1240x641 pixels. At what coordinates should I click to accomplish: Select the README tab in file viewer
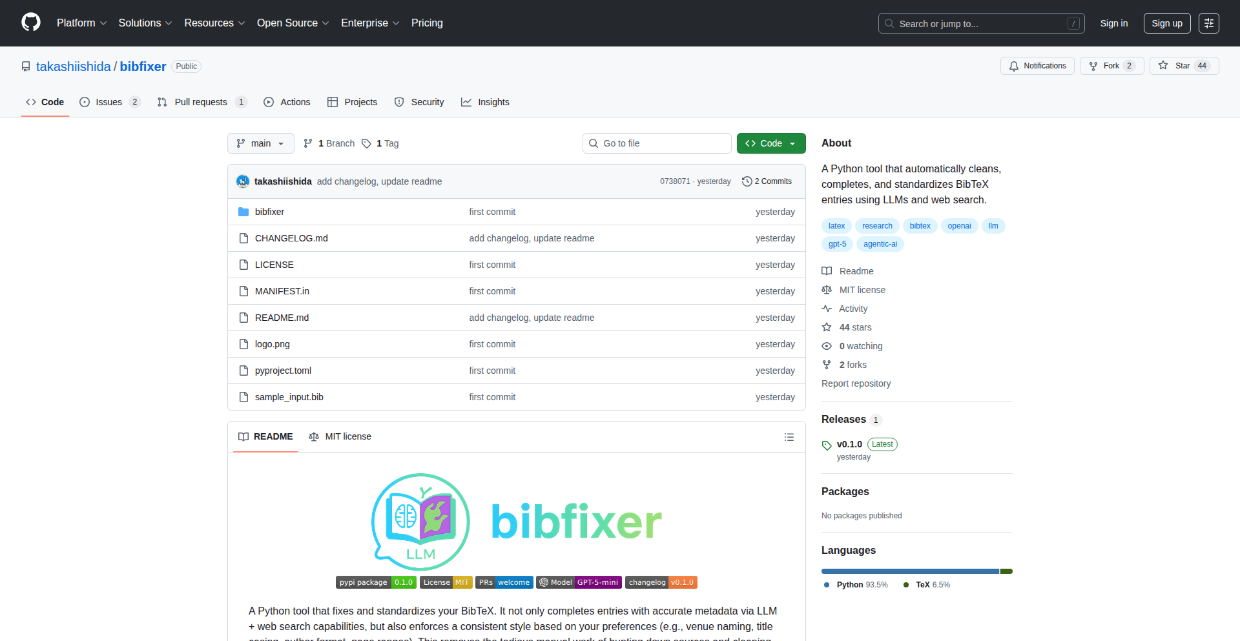click(x=265, y=437)
